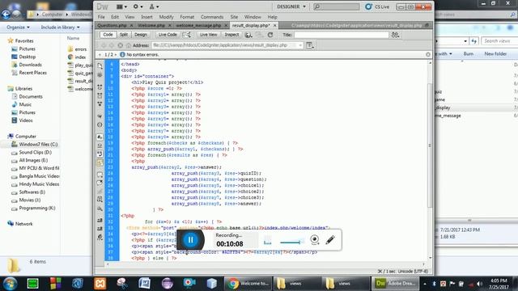The image size is (518, 291).
Task: Click the File Management icon beside Live Code
Action: point(187,35)
